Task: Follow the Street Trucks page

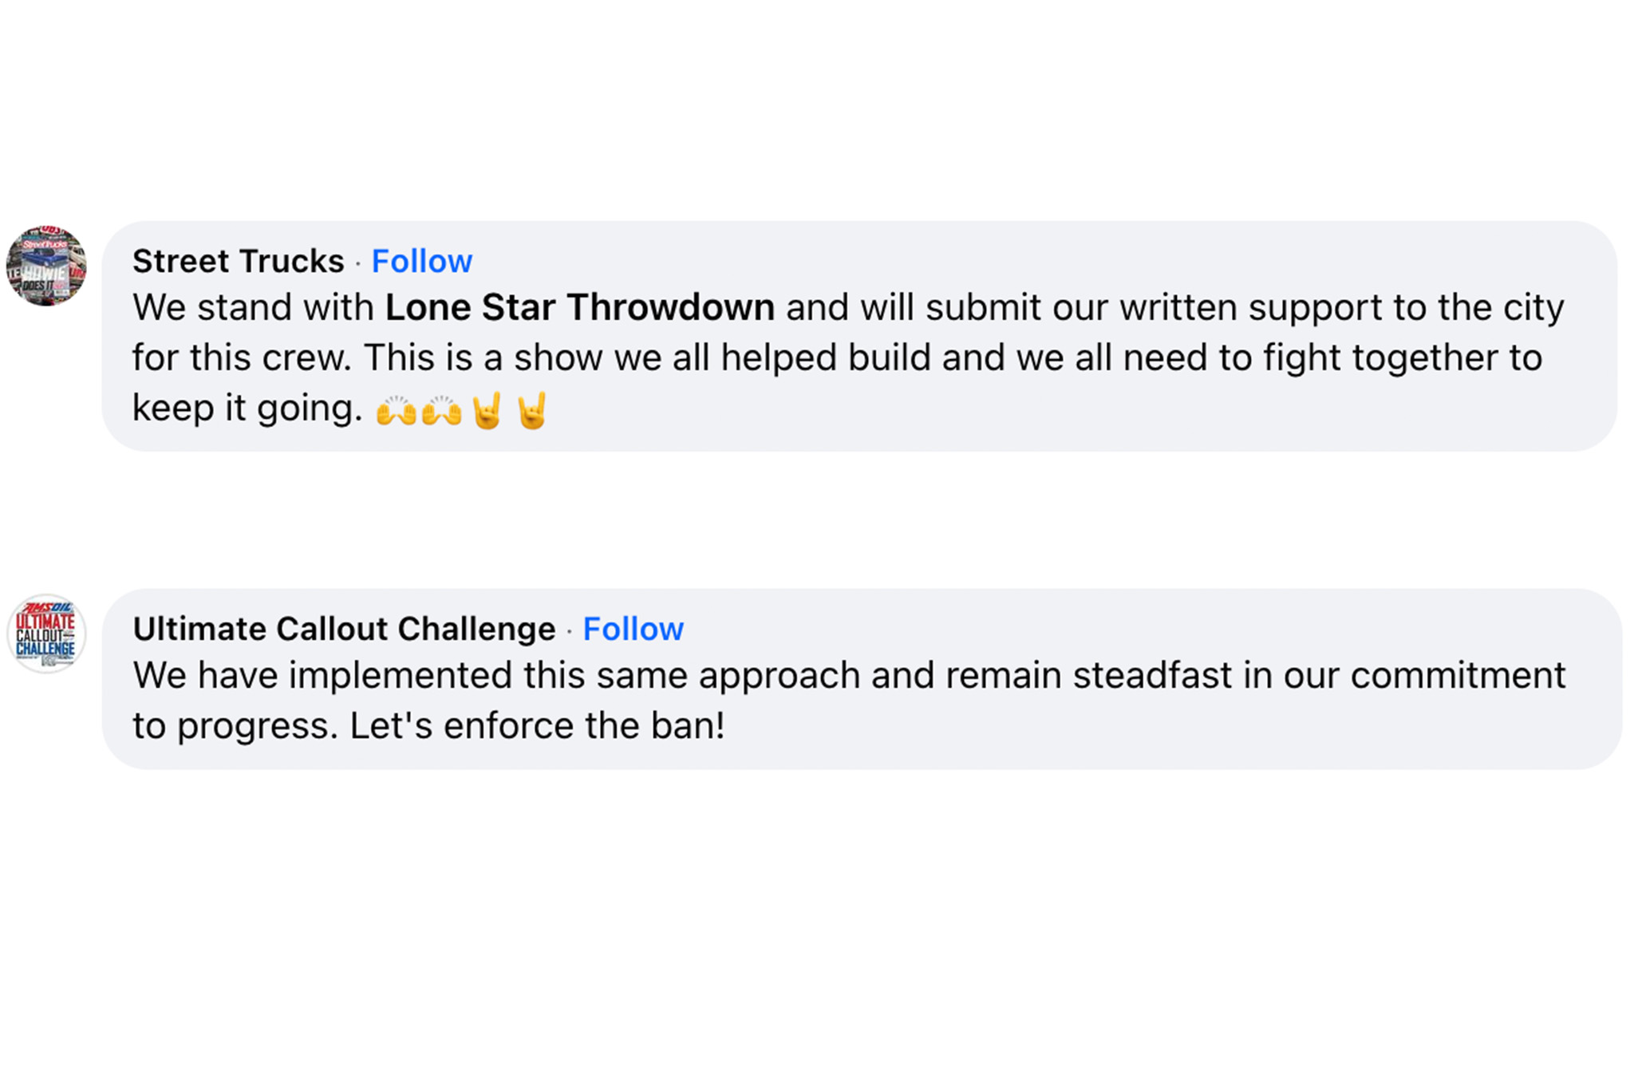Action: click(x=422, y=262)
